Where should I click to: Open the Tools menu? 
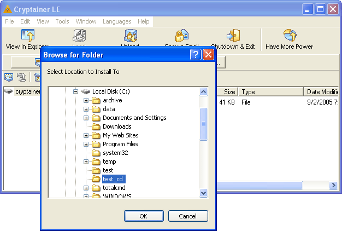point(62,21)
